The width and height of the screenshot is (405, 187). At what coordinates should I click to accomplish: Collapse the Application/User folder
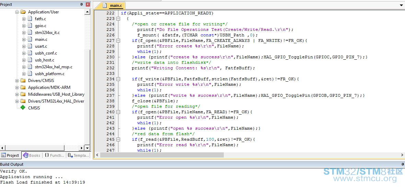(x=17, y=12)
